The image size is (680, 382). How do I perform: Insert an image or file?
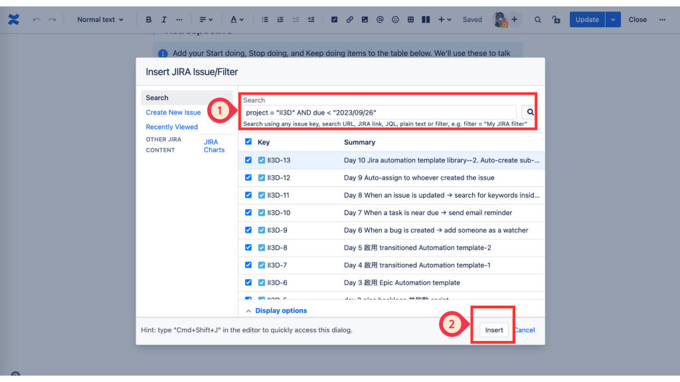pos(365,19)
